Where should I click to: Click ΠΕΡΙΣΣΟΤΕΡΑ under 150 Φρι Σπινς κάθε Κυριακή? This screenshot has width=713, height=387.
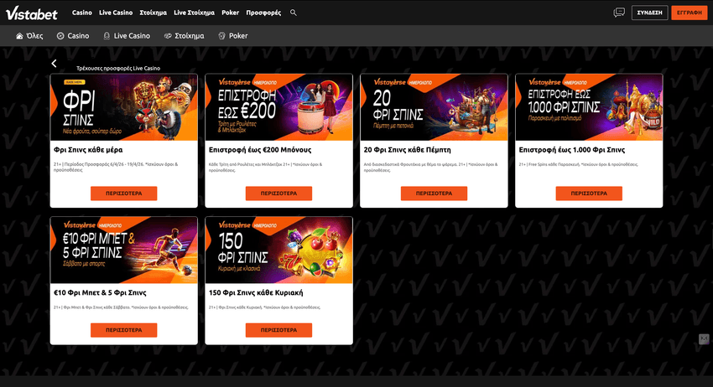pyautogui.click(x=278, y=330)
